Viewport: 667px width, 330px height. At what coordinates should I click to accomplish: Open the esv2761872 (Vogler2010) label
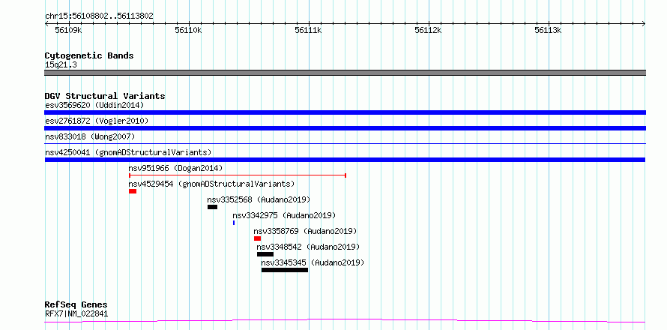[97, 121]
